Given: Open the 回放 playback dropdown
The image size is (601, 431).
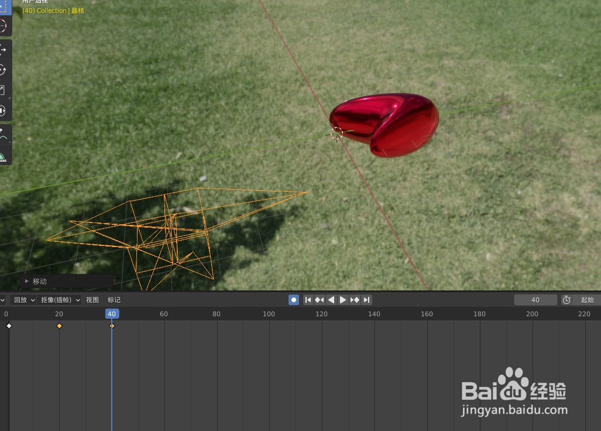Looking at the screenshot, I should (x=23, y=299).
